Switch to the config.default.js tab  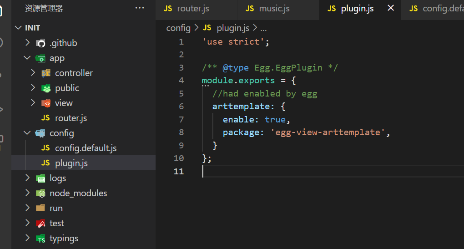[433, 10]
